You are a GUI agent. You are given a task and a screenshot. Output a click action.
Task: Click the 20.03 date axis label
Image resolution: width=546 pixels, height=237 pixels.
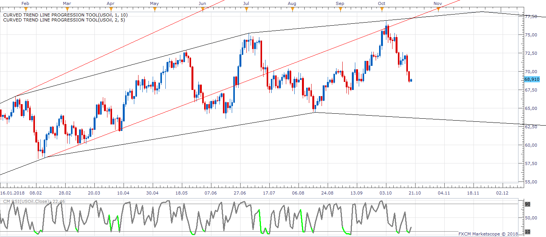coord(94,193)
